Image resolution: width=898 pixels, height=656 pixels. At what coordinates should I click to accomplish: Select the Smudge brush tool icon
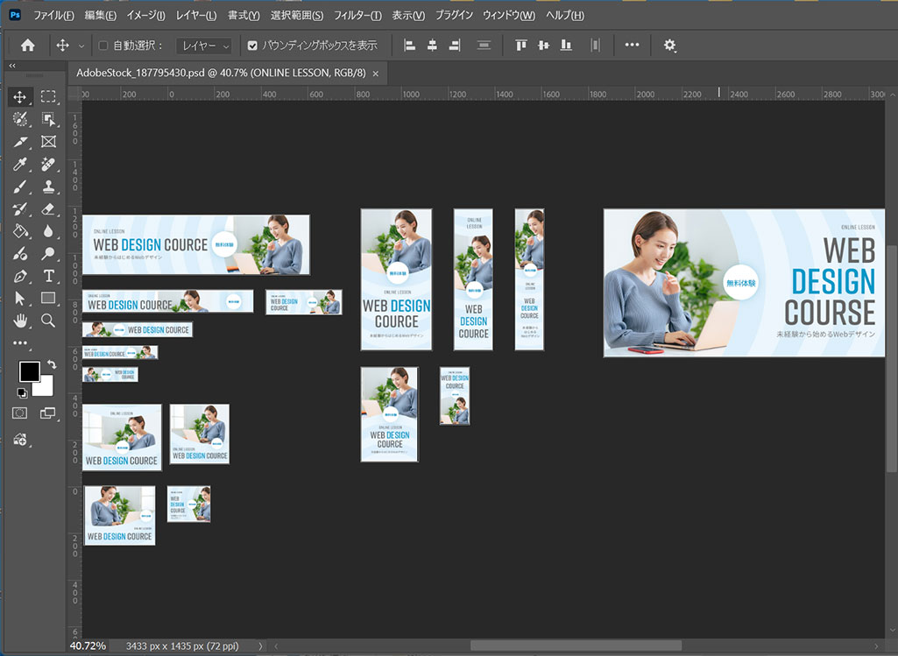coord(20,254)
